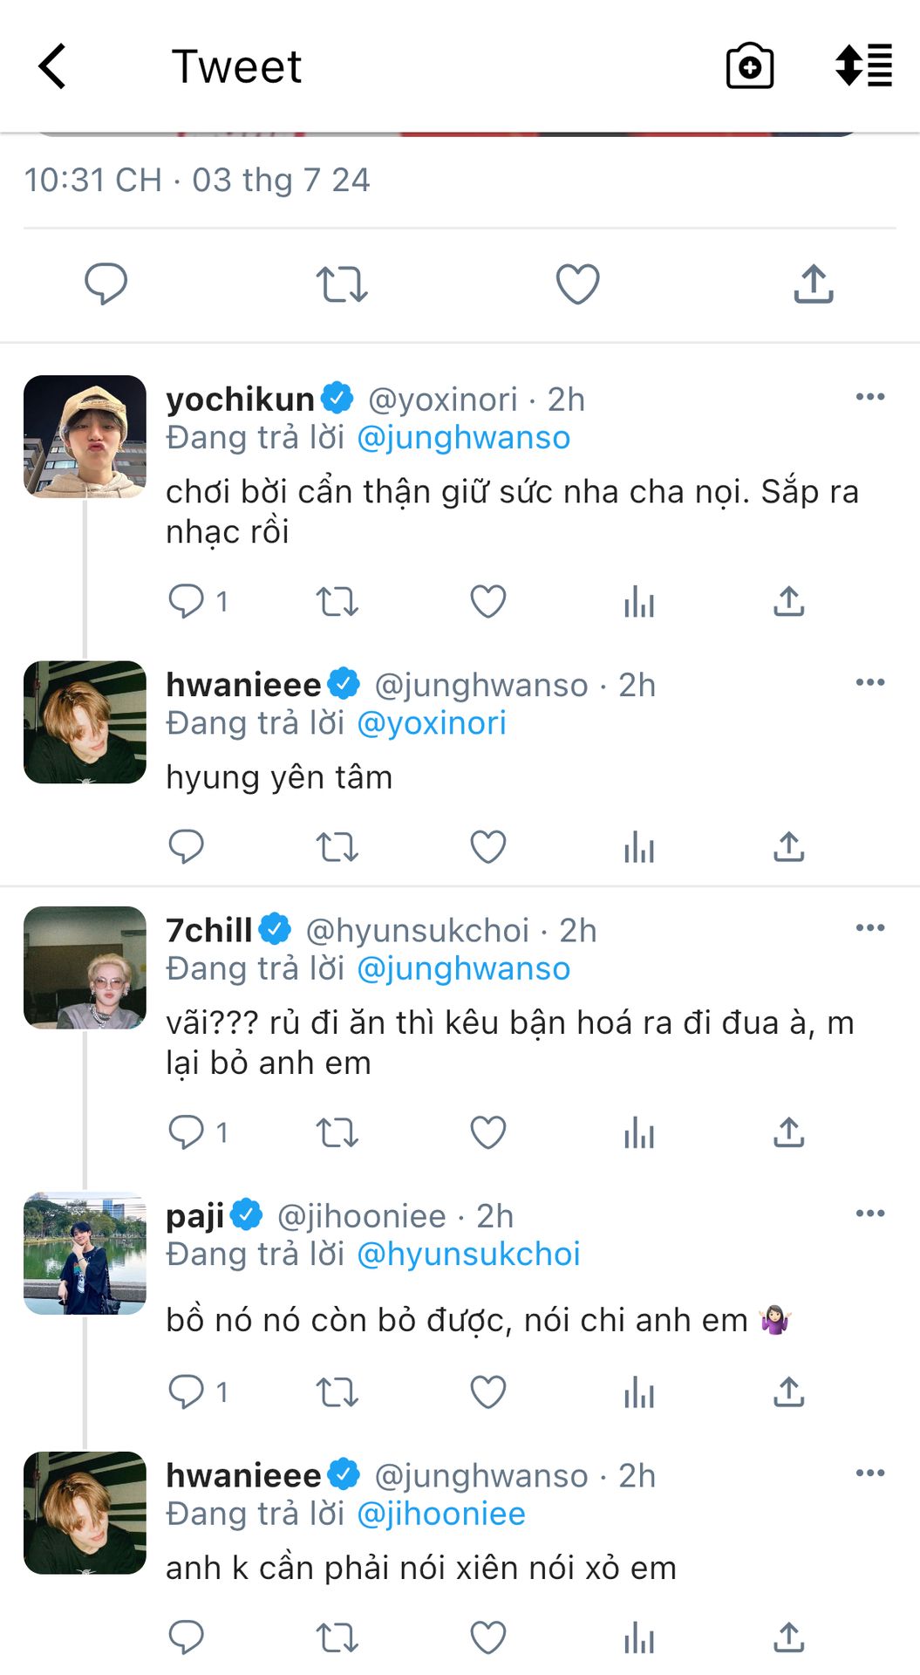
Task: Share the main tweet
Action: [x=813, y=284]
